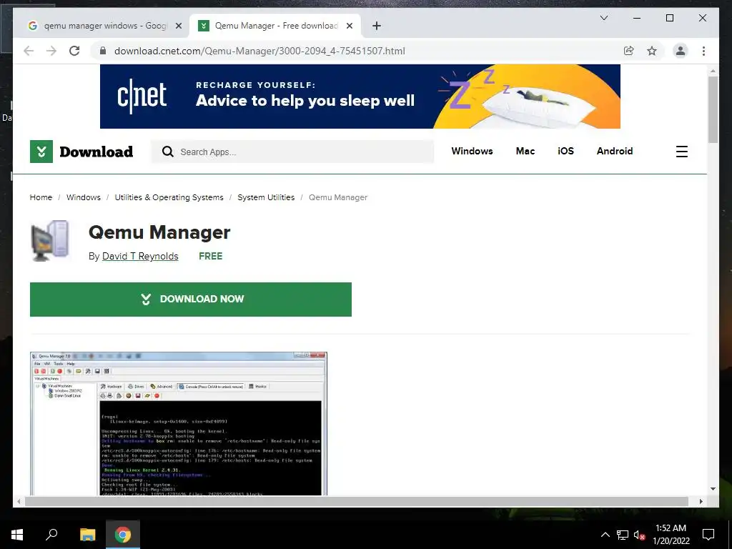
Task: Close the Google search tab
Action: [x=178, y=26]
